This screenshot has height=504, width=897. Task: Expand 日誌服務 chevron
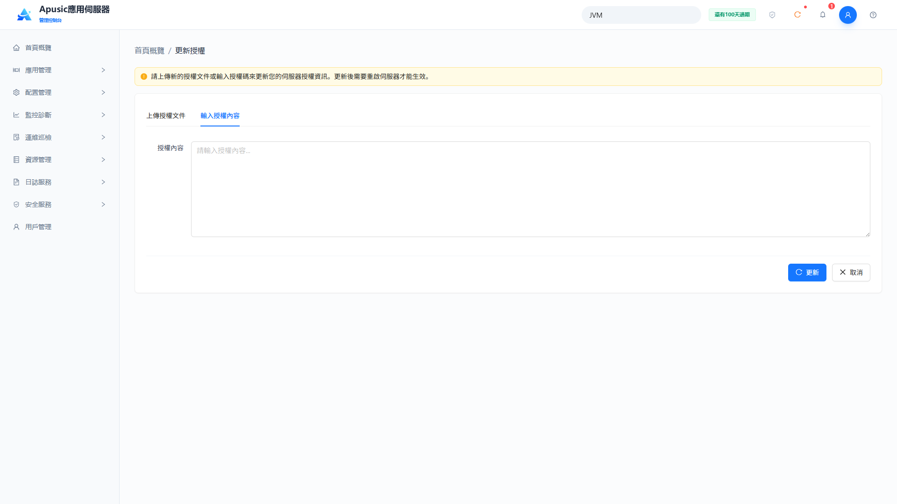click(x=103, y=182)
